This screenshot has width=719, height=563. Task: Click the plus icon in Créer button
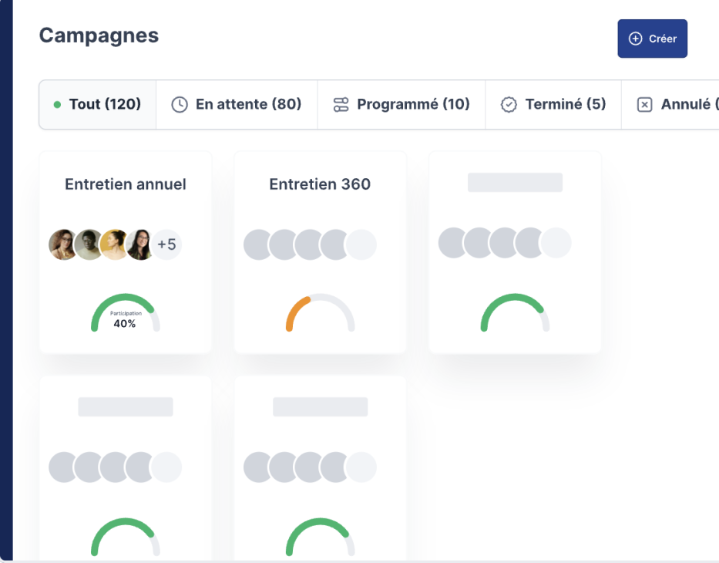636,39
